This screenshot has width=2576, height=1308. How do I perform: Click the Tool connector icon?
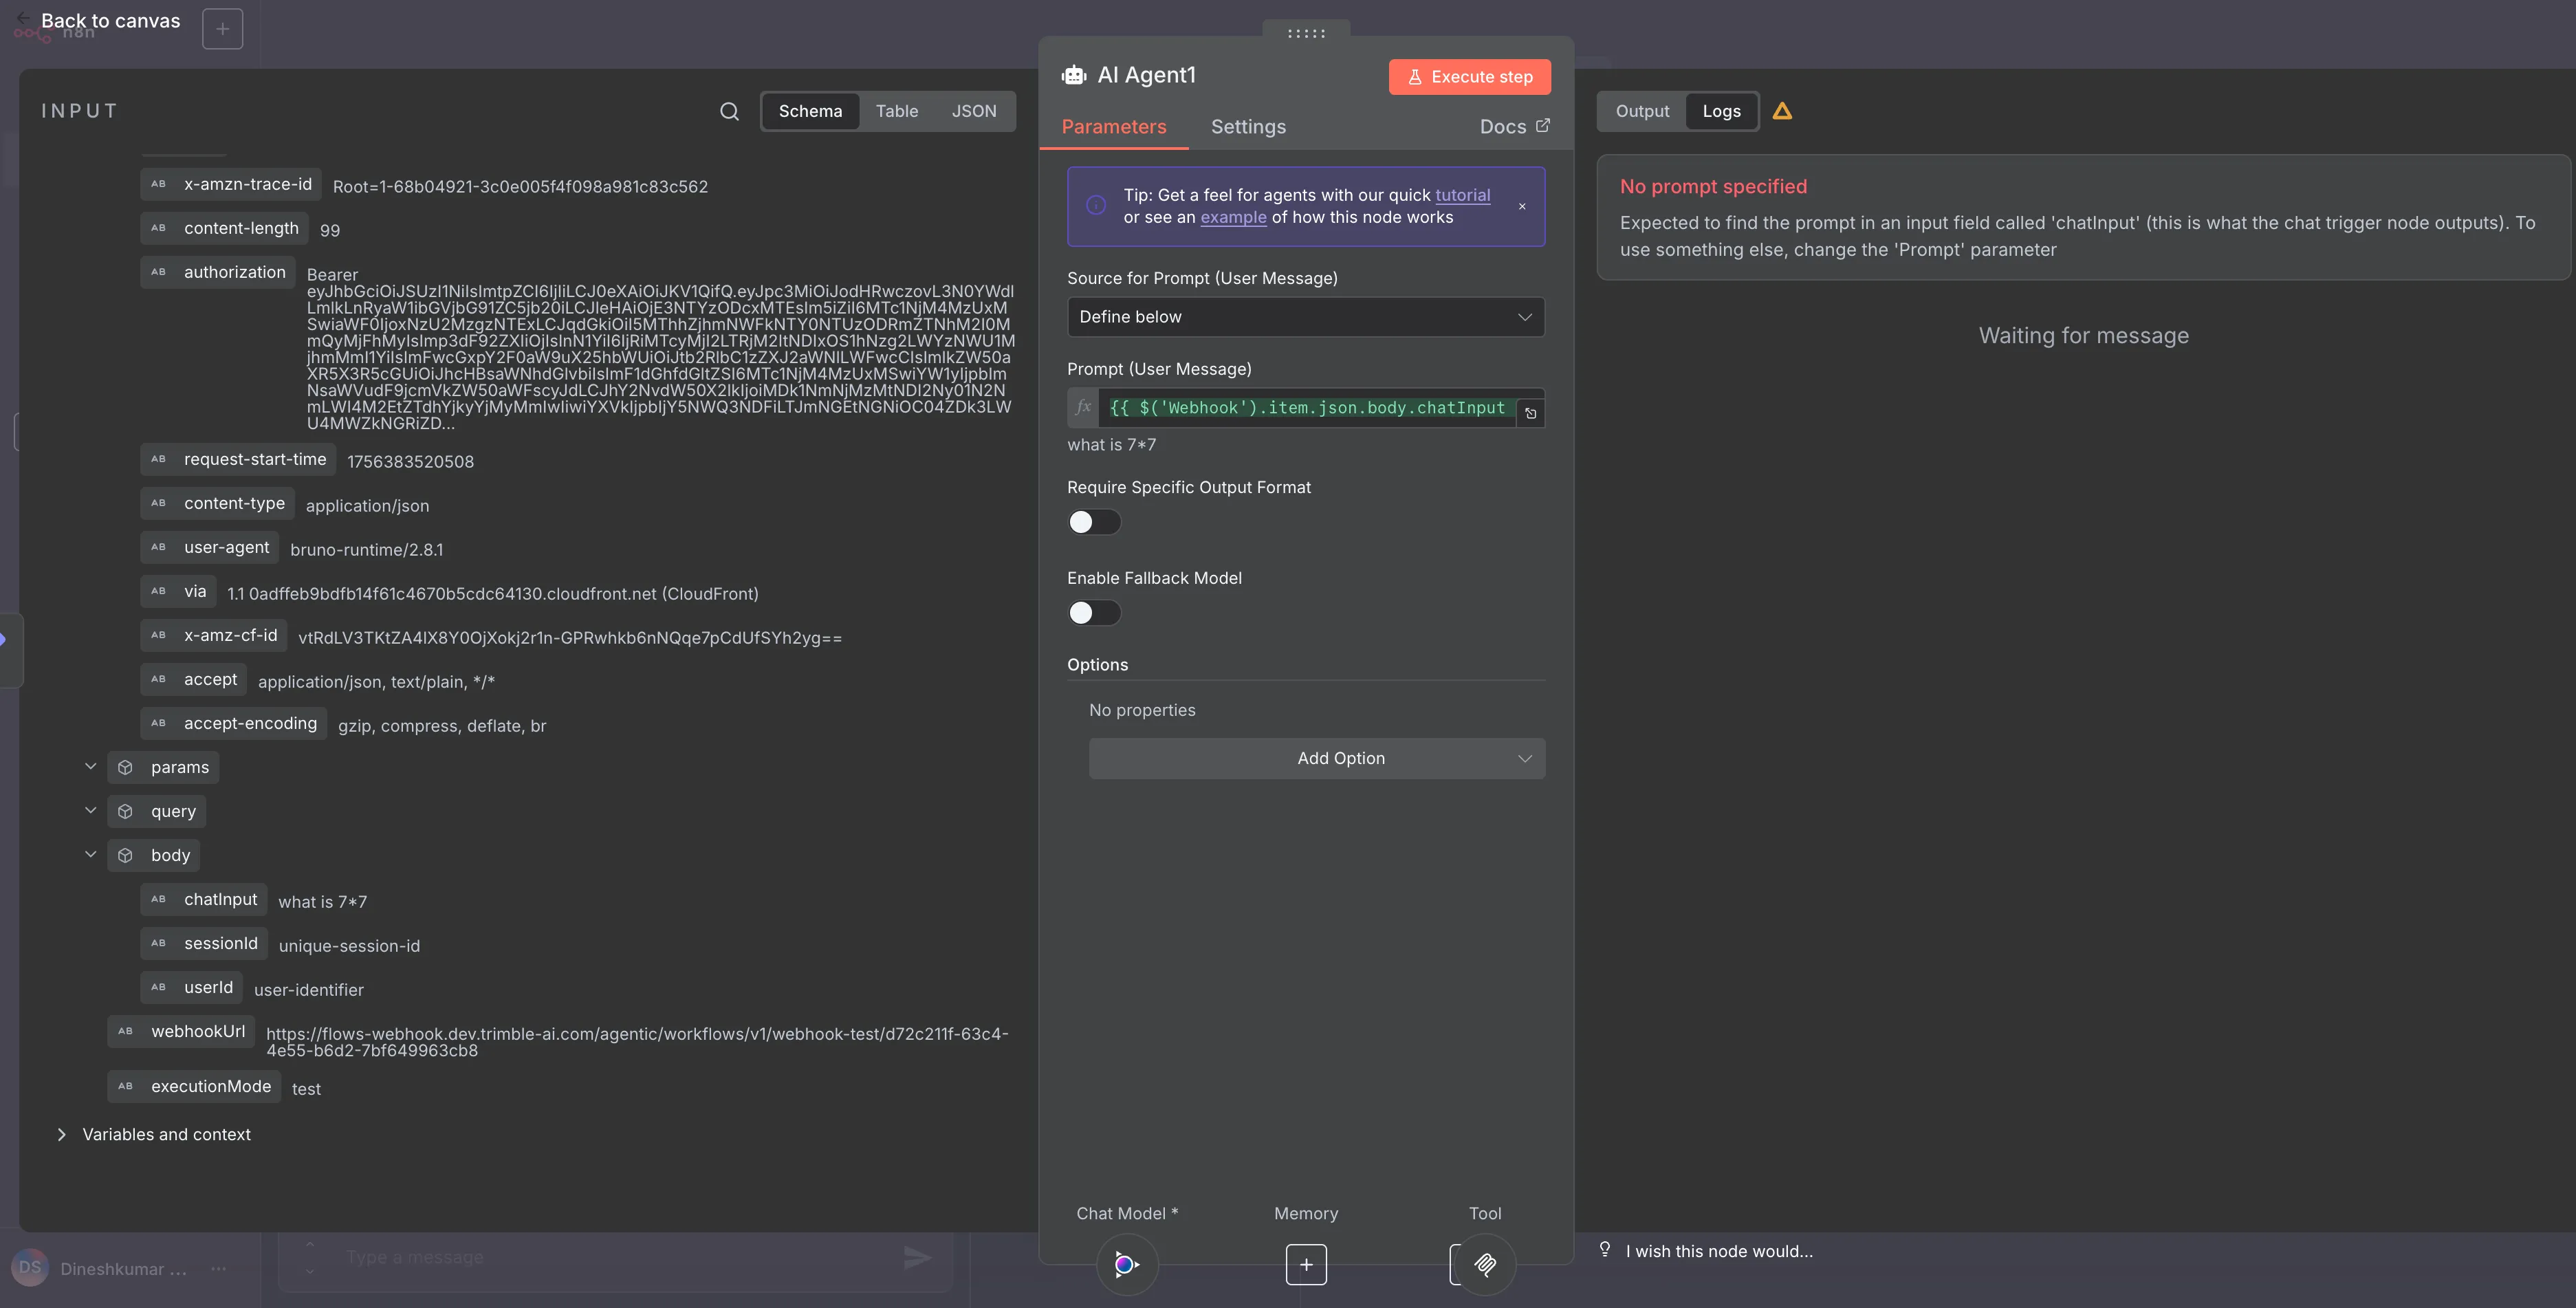click(1485, 1264)
